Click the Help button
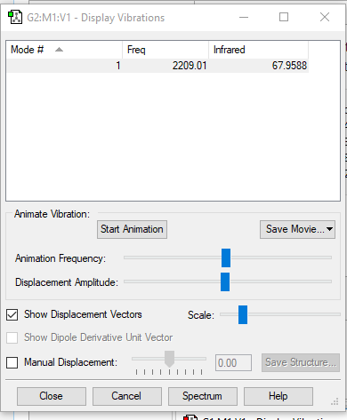Image resolution: width=347 pixels, height=420 pixels. [278, 396]
